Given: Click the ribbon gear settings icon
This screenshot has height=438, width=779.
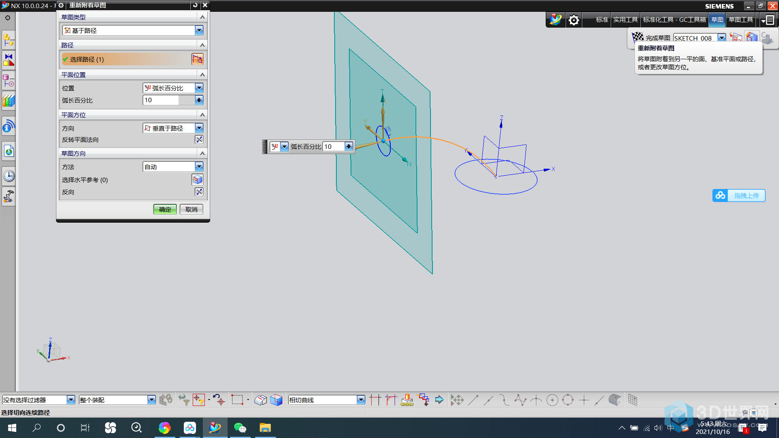Looking at the screenshot, I should click(573, 20).
